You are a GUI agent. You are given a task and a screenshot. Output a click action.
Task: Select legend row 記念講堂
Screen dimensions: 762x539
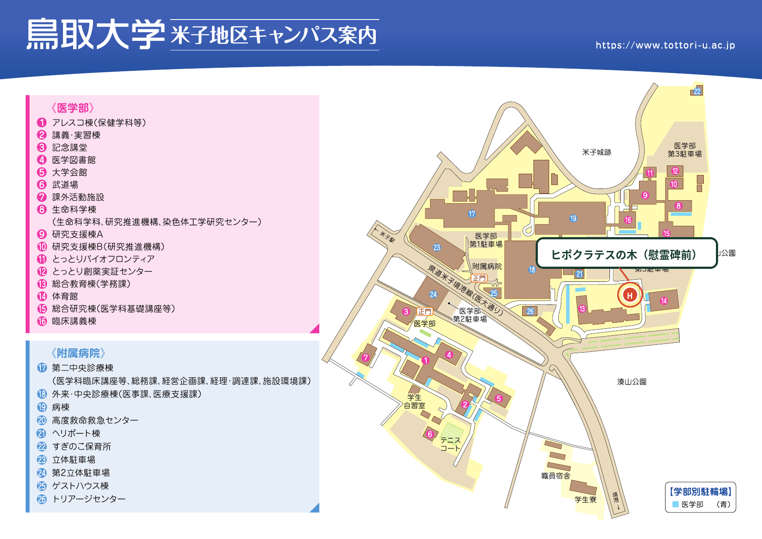[x=62, y=148]
